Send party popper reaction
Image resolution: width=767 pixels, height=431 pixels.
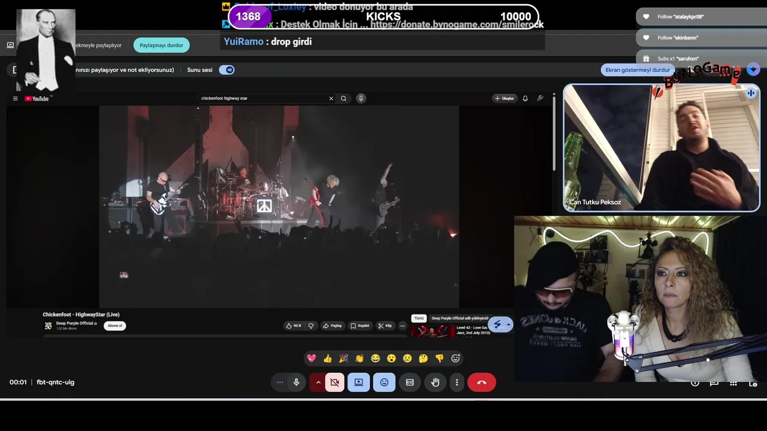tap(343, 358)
